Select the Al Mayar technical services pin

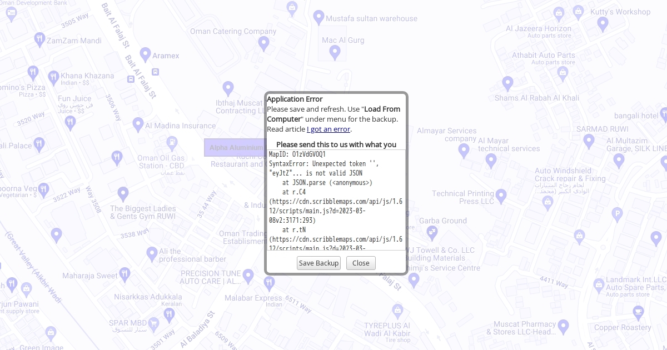click(491, 161)
